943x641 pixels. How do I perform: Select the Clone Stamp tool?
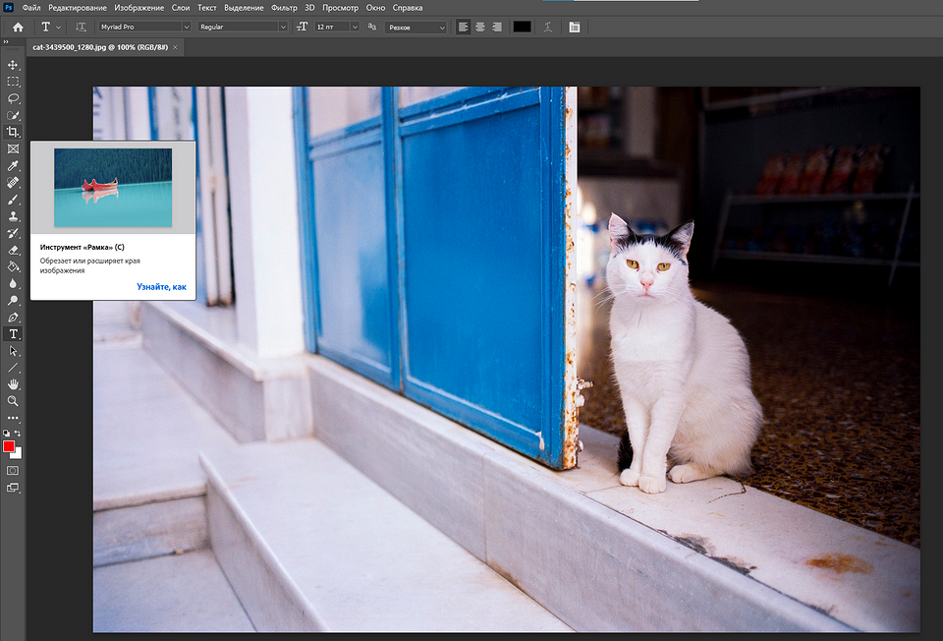click(x=14, y=216)
